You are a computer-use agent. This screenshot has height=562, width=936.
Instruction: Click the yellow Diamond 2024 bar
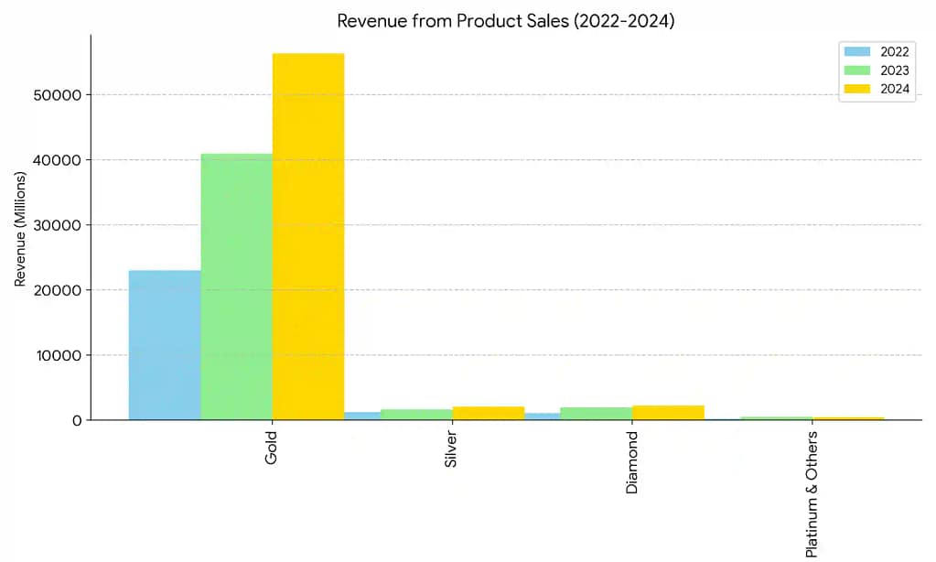pos(667,412)
